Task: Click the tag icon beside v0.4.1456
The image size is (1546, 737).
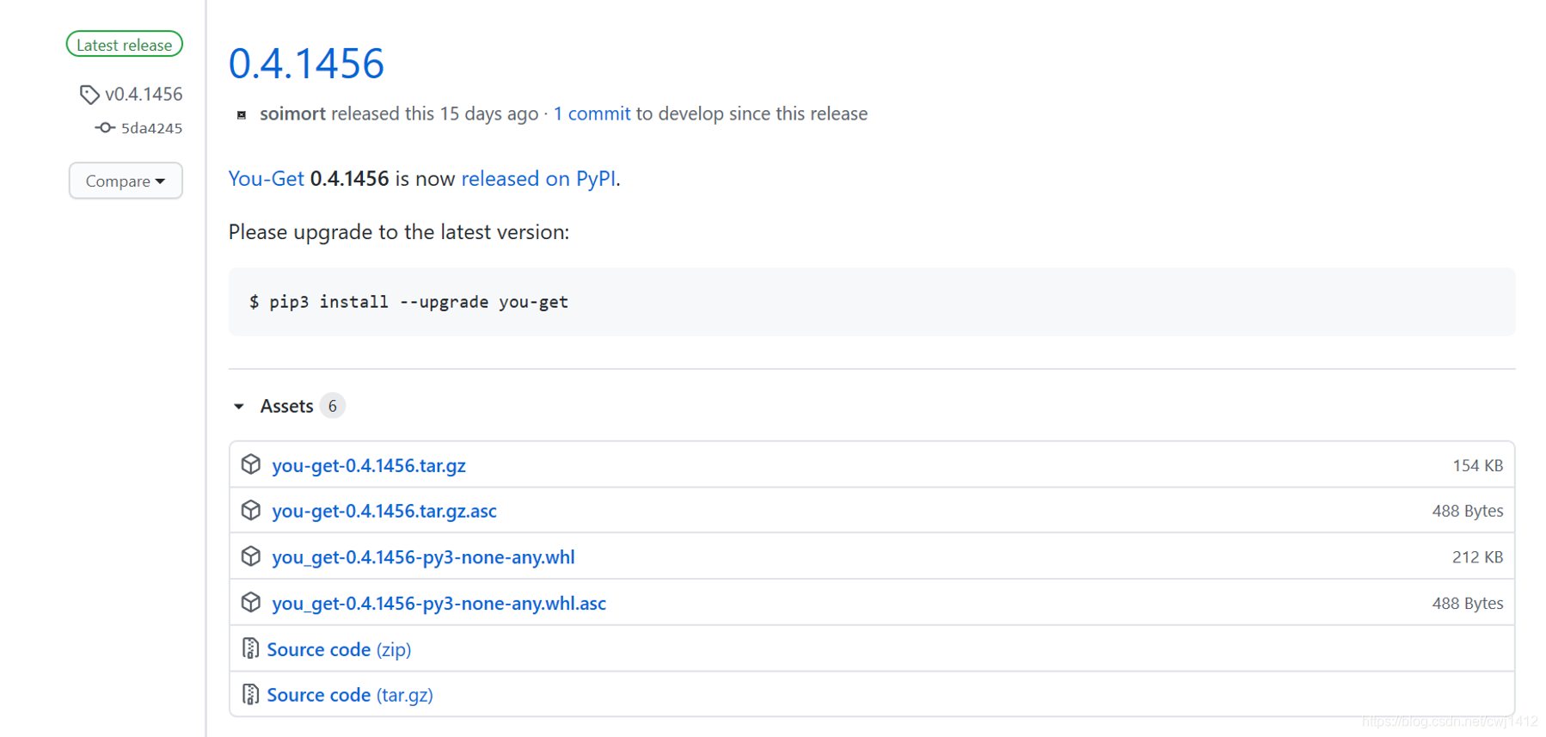Action: (x=89, y=95)
